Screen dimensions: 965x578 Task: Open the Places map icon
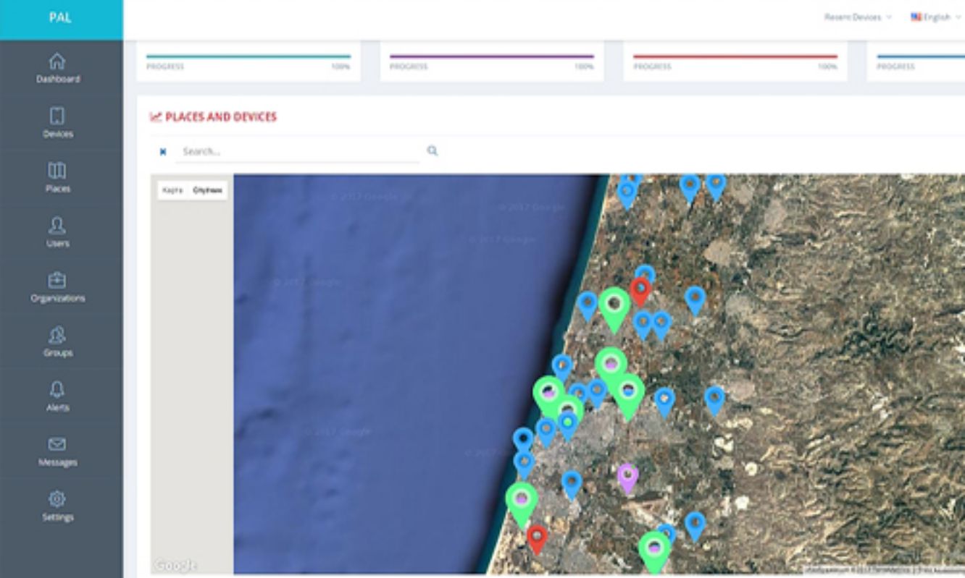click(57, 171)
